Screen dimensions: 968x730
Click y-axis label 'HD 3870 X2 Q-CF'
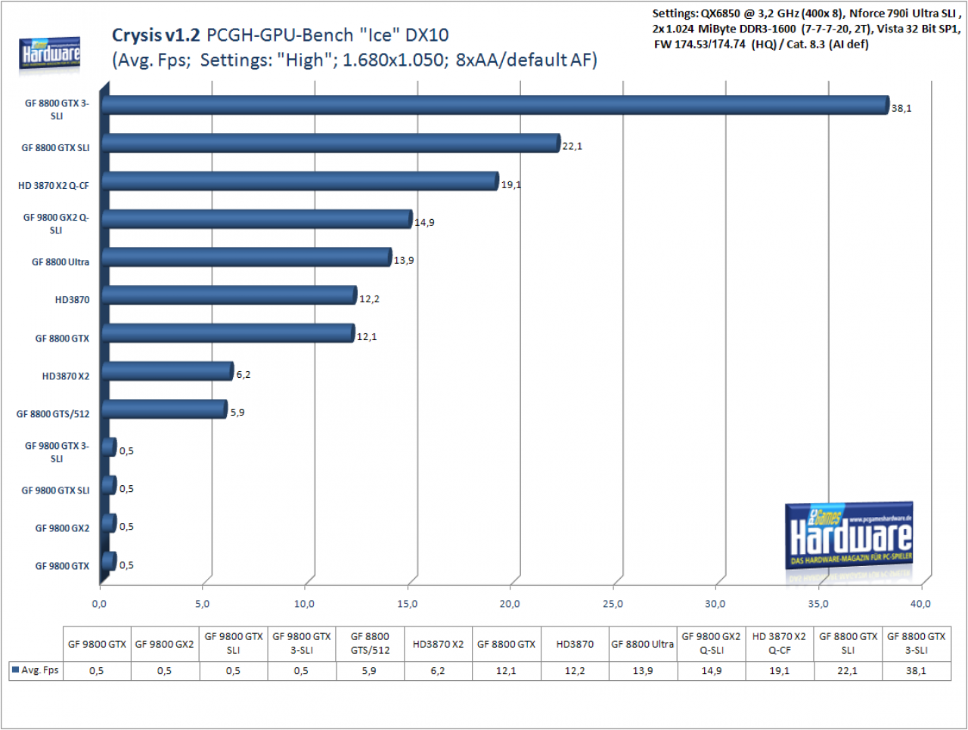[x=54, y=186]
